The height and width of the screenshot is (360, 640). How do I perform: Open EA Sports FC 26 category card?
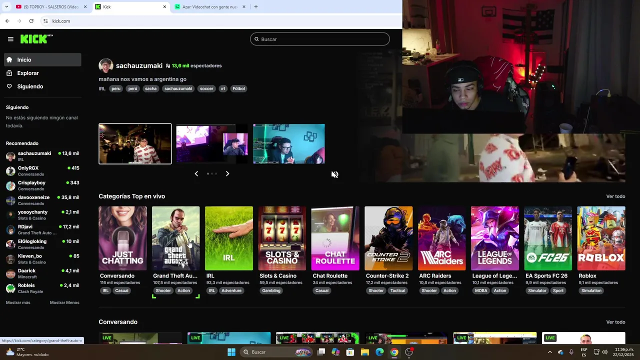point(548,238)
